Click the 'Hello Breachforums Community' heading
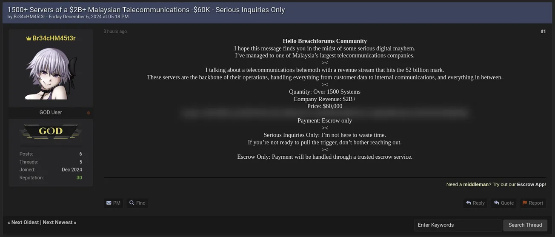The width and height of the screenshot is (555, 237). tap(325, 41)
